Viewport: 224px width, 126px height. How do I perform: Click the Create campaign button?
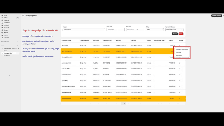click(217, 16)
